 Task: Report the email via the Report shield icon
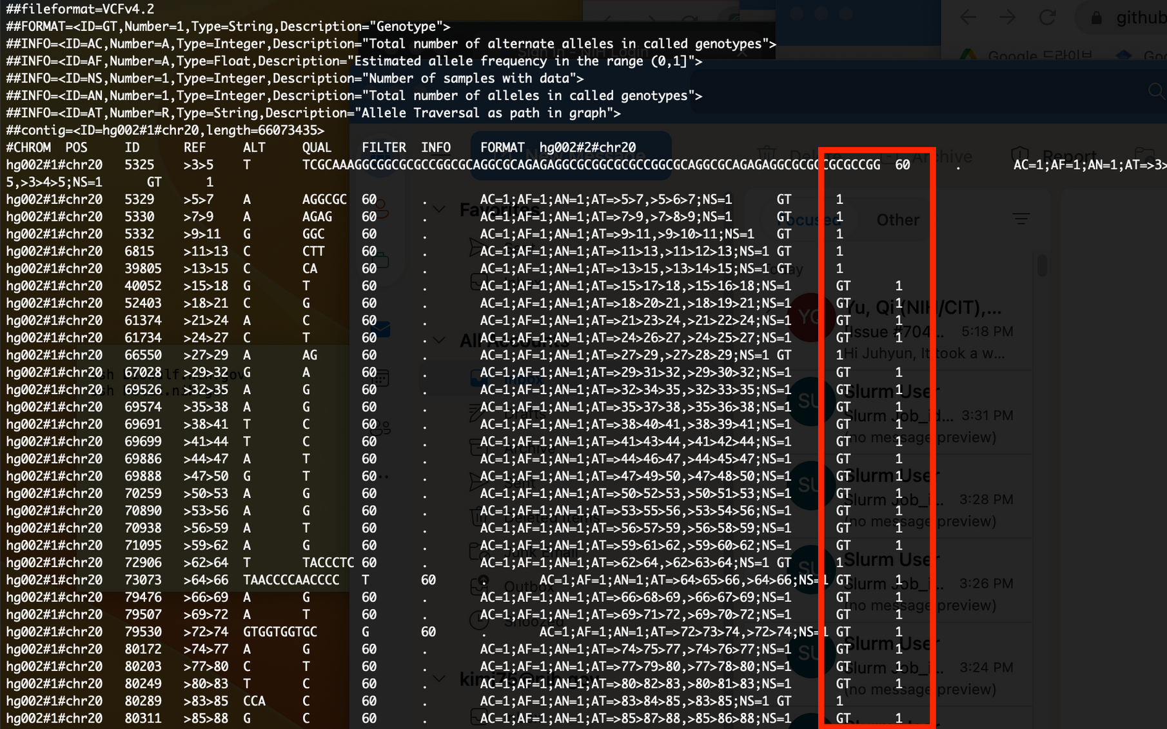tap(1020, 154)
